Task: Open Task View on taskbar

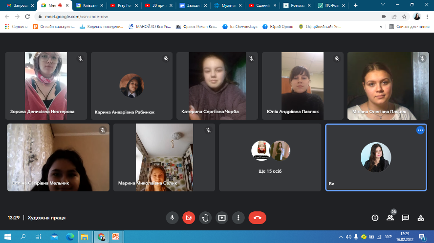Action: (x=38, y=237)
